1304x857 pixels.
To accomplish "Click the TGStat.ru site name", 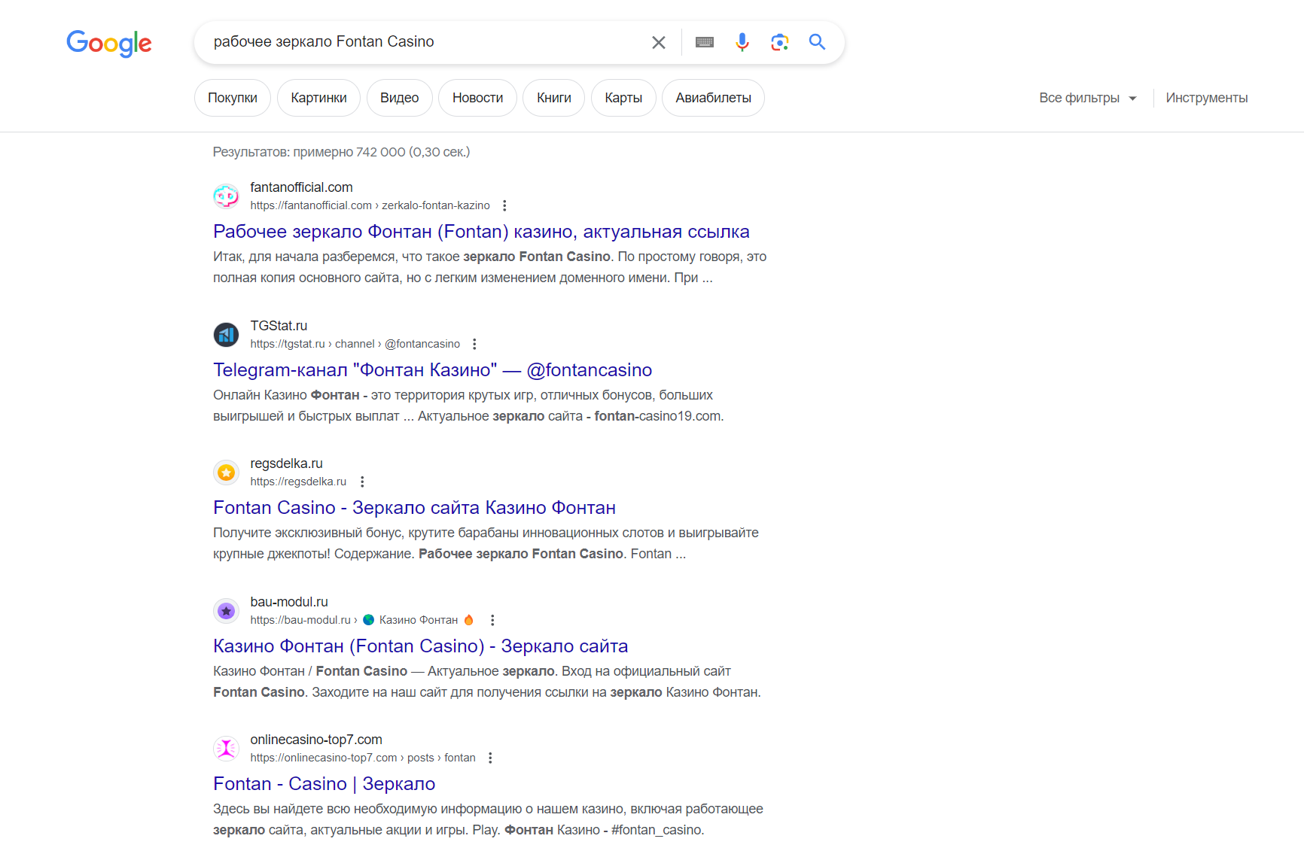I will 279,326.
